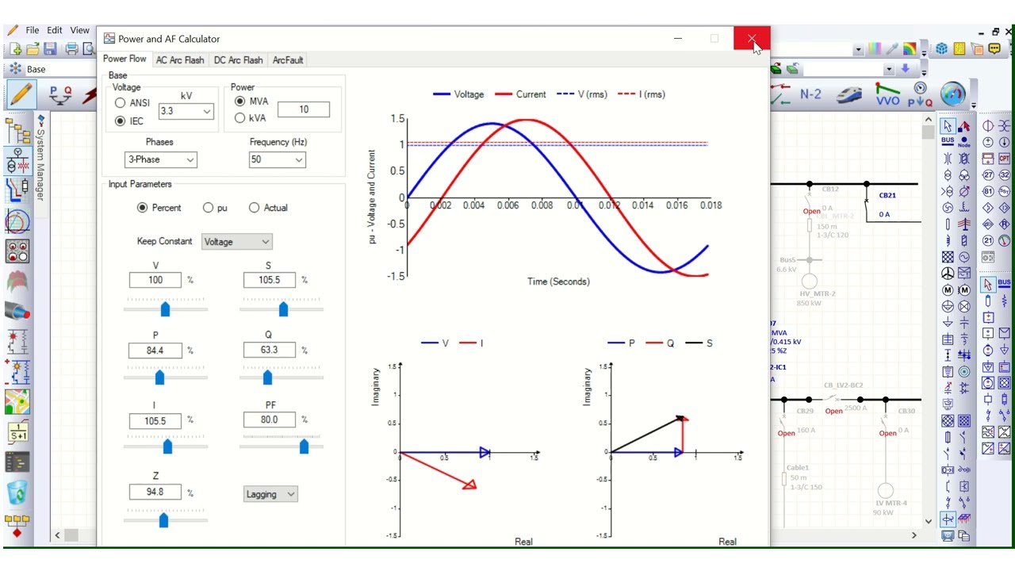Click the diagram vertical scrollbar down arrow
The width and height of the screenshot is (1015, 571).
929,521
